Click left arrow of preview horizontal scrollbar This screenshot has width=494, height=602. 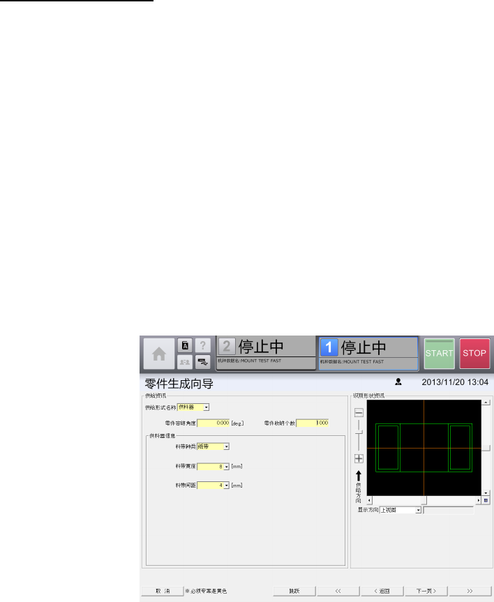pyautogui.click(x=370, y=500)
